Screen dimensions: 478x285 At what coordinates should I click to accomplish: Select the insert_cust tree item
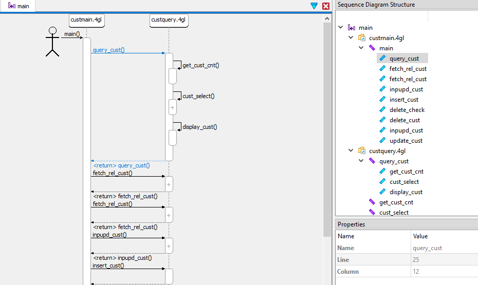tap(404, 100)
